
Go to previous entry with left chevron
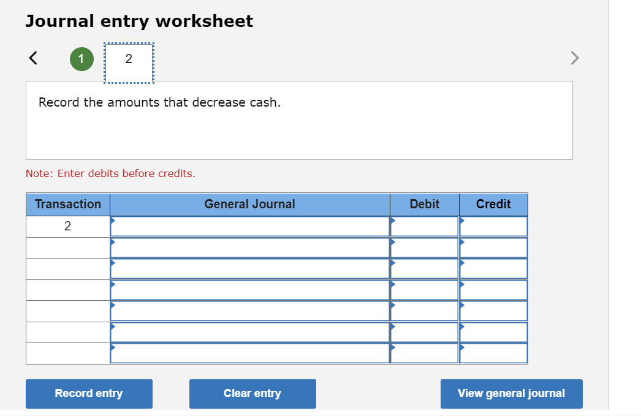tap(33, 58)
